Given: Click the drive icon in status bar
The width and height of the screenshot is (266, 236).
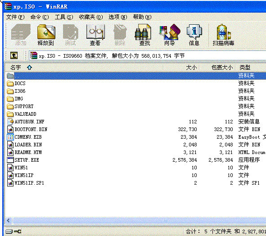Looking at the screenshot, I should 9,231.
